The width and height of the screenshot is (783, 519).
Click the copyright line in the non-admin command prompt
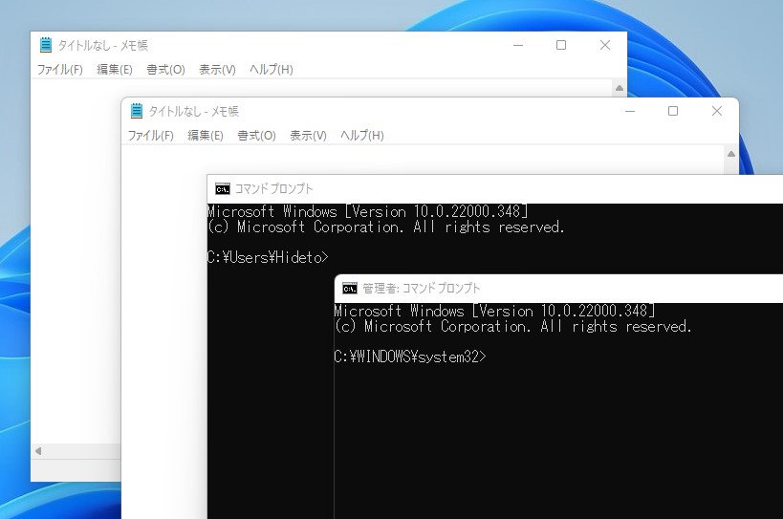click(386, 227)
